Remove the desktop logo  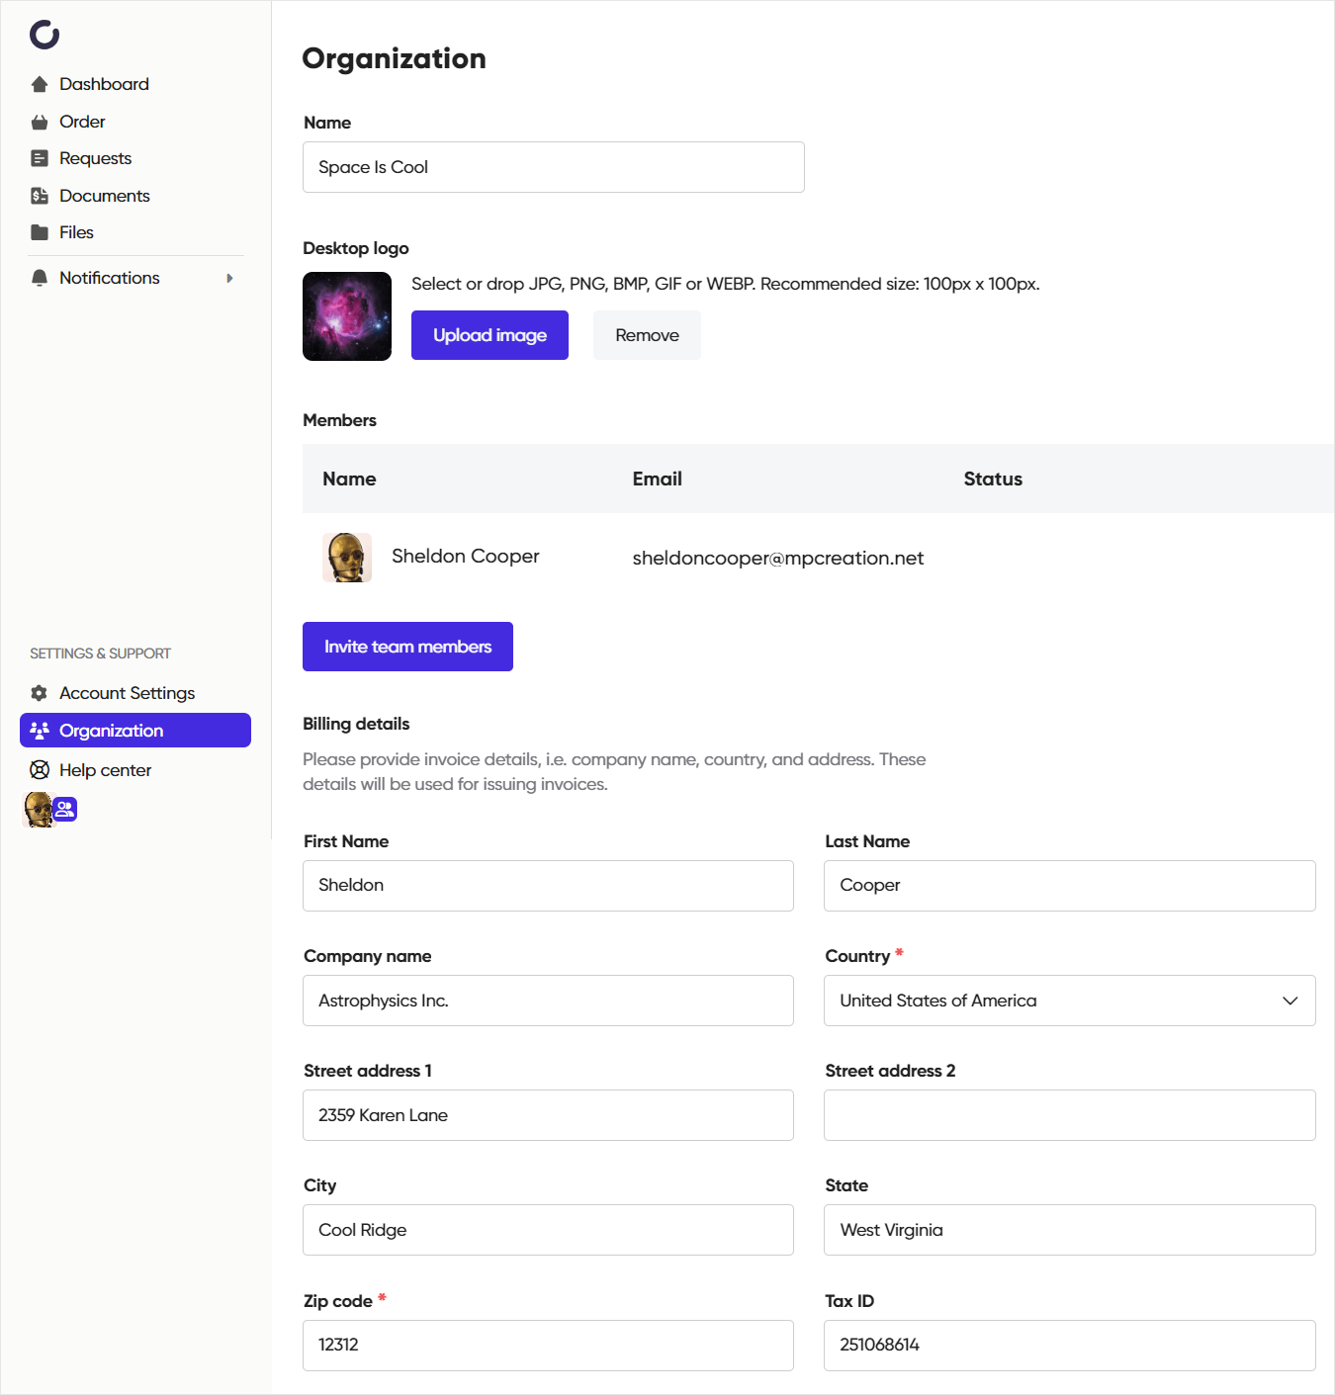click(647, 335)
